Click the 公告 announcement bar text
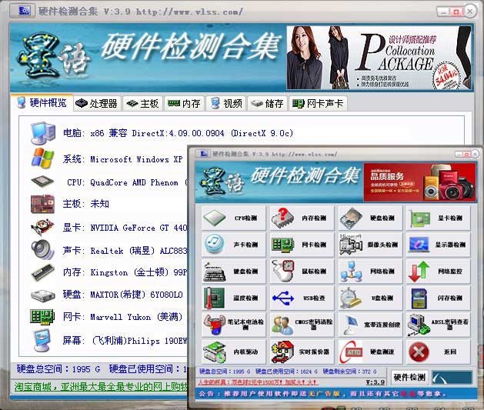484x410 pixels. click(x=322, y=394)
